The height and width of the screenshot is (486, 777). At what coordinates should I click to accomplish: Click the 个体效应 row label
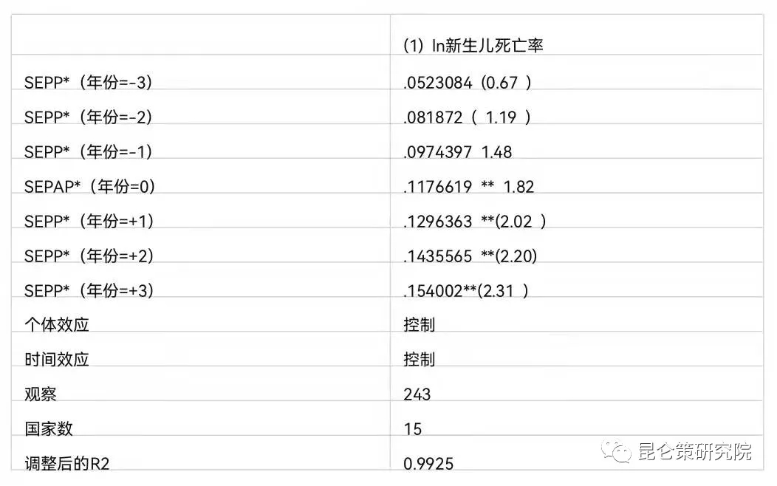click(56, 325)
